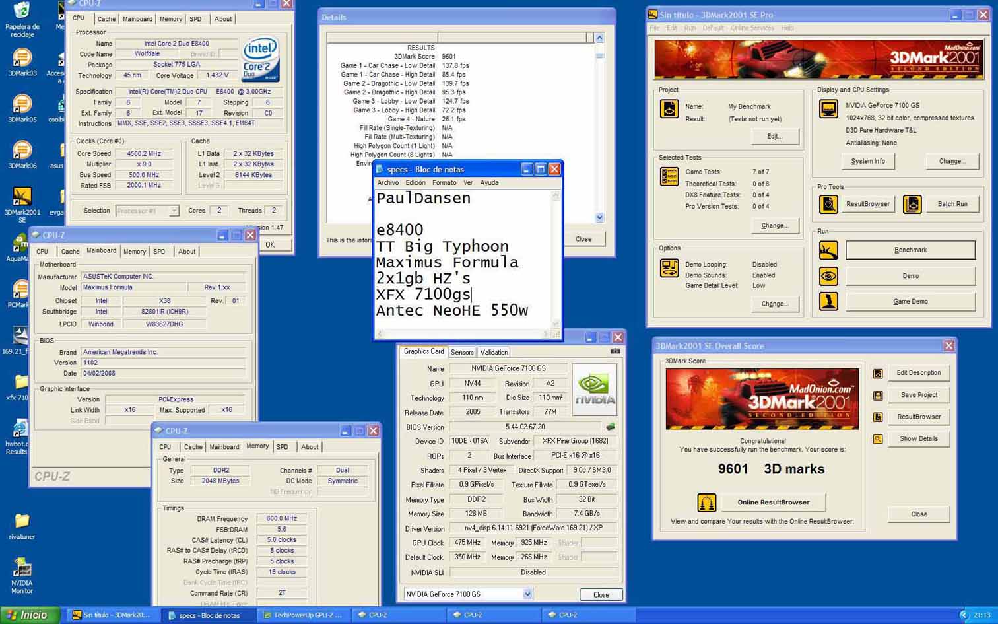The image size is (998, 624).
Task: Click the Show Details button
Action: (x=919, y=438)
